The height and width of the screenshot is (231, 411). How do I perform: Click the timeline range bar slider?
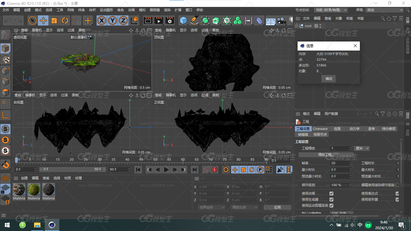click(x=73, y=169)
